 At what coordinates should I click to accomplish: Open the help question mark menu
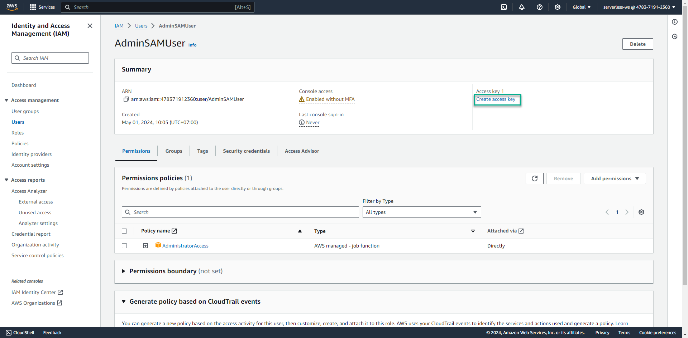click(540, 7)
